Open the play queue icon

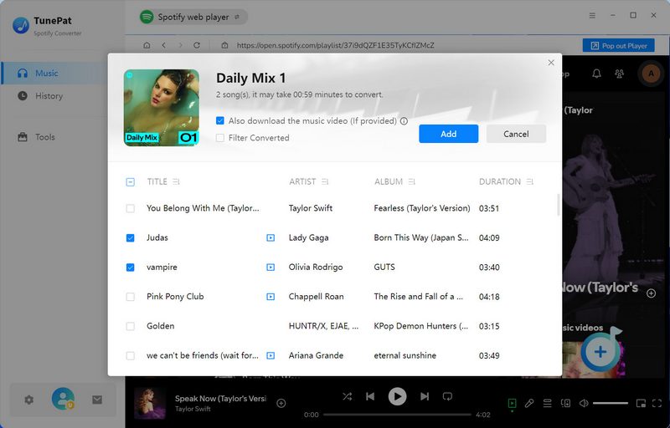(547, 403)
